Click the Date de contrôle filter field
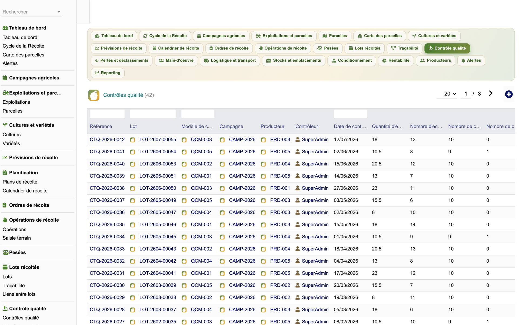The height and width of the screenshot is (325, 526). pyautogui.click(x=350, y=114)
